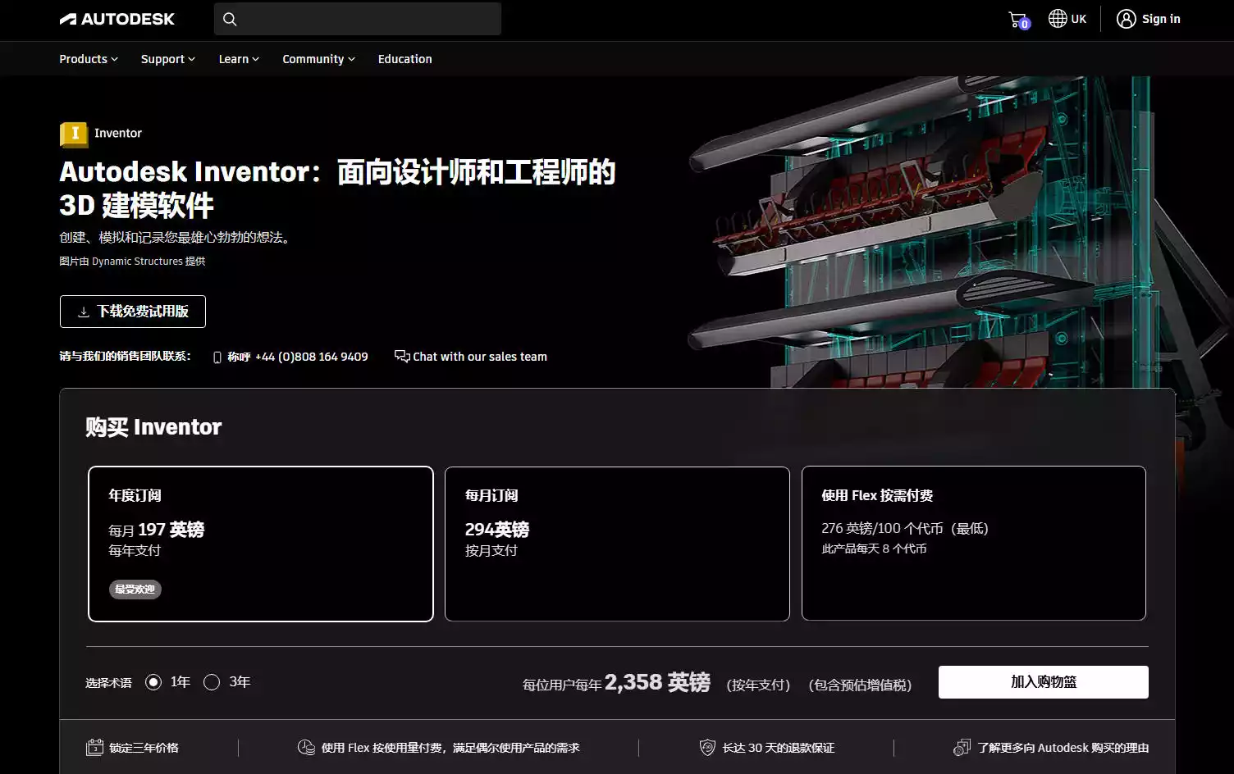Click the Inventor product name label
The height and width of the screenshot is (774, 1234).
[118, 134]
